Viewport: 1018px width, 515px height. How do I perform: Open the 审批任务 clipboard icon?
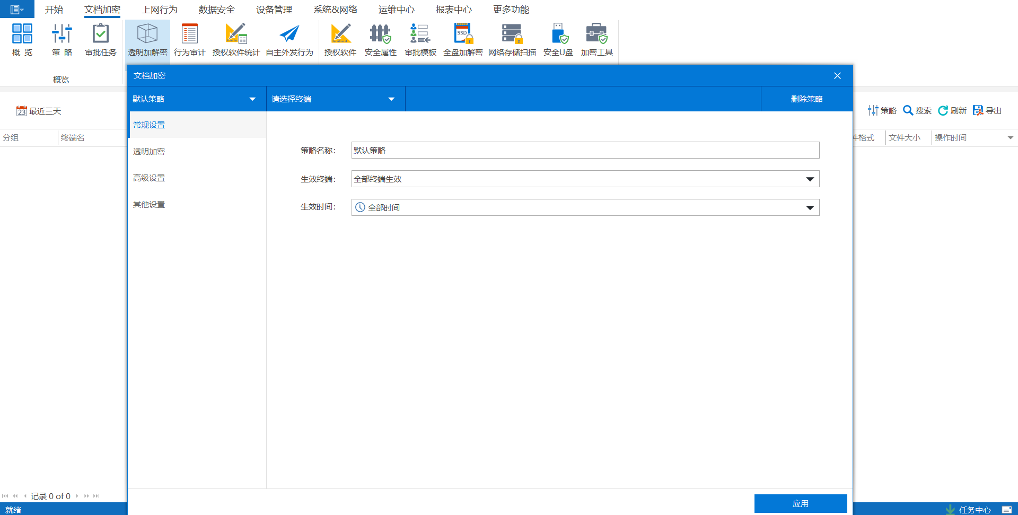[100, 34]
